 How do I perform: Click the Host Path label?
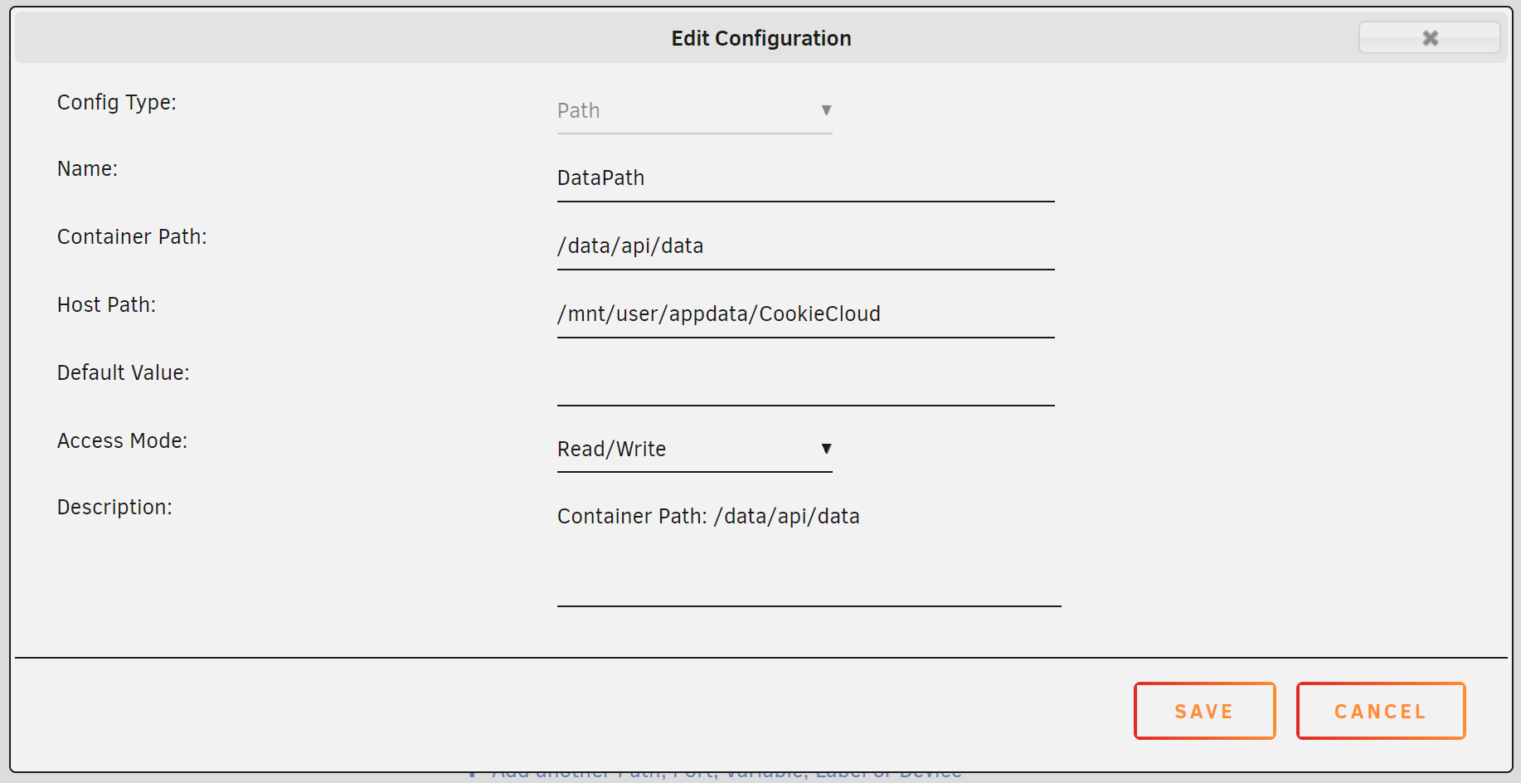106,305
